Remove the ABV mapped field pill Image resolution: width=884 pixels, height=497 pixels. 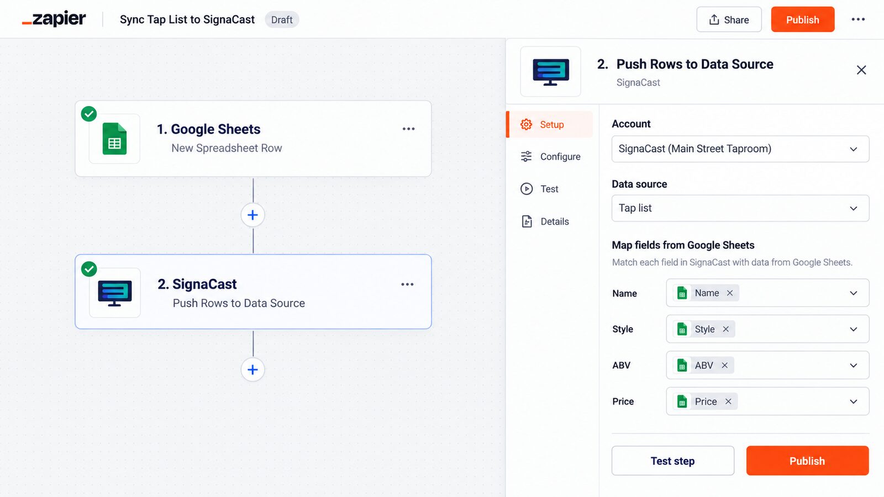coord(725,366)
